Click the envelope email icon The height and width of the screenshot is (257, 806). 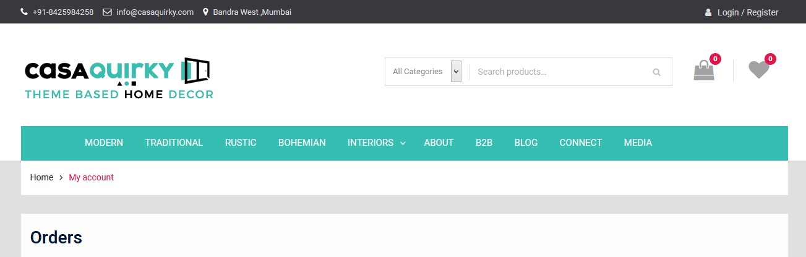click(x=107, y=12)
